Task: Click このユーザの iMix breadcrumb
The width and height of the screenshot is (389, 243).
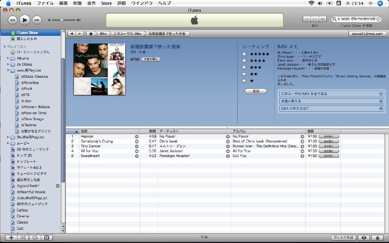Action: [127, 34]
